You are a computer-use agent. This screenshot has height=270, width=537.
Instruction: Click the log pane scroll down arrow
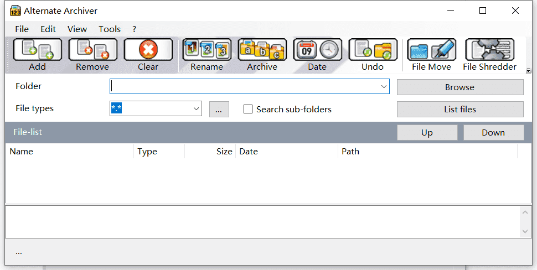525,232
